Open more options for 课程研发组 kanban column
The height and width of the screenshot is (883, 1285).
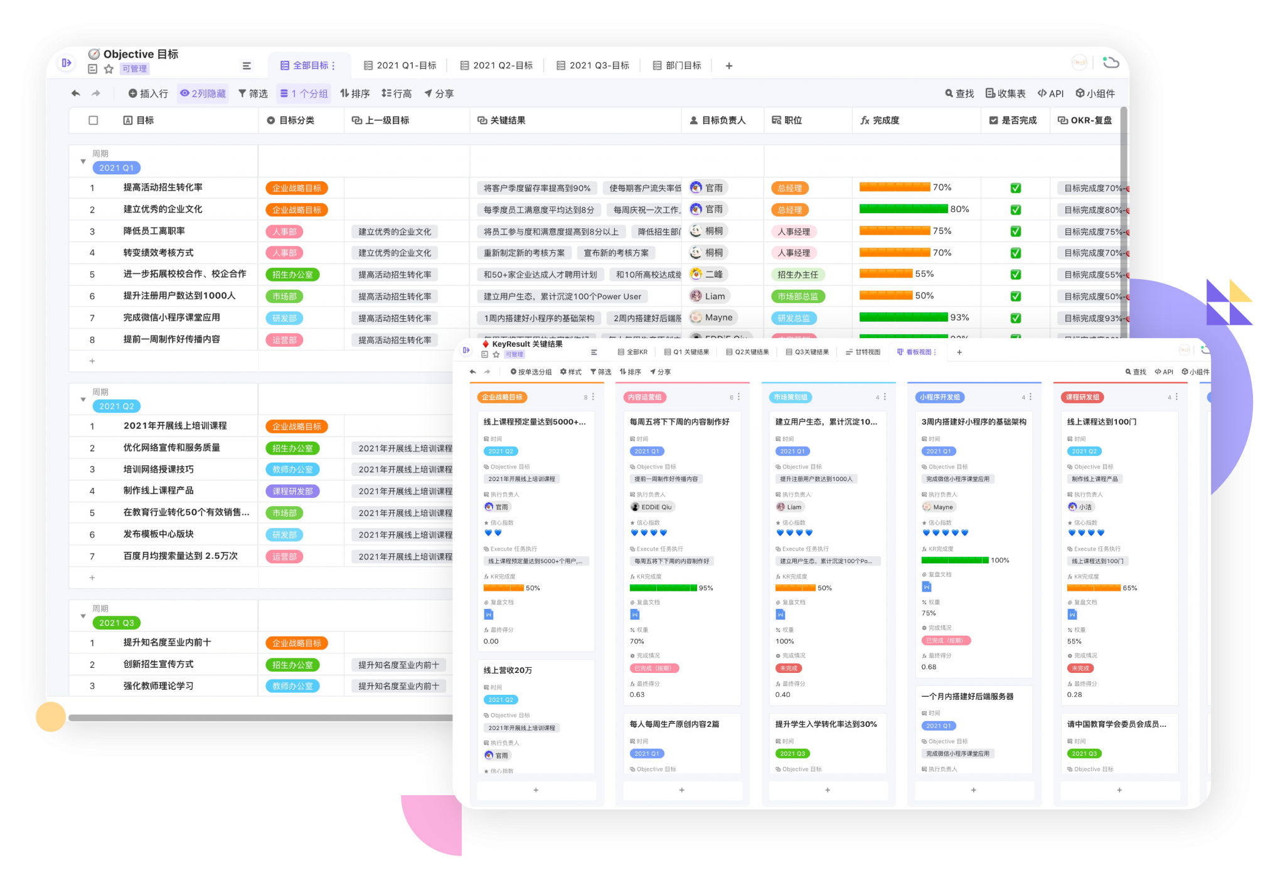click(x=1176, y=397)
